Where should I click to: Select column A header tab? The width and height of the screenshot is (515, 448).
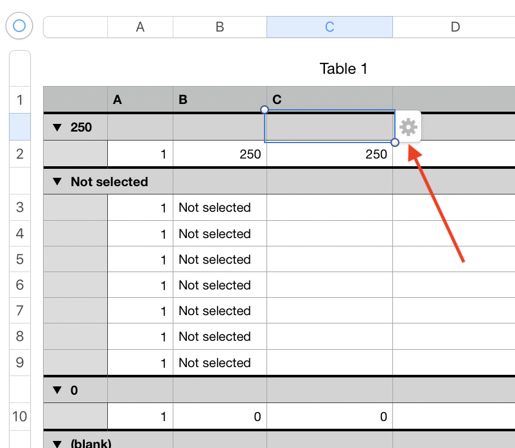(x=140, y=26)
